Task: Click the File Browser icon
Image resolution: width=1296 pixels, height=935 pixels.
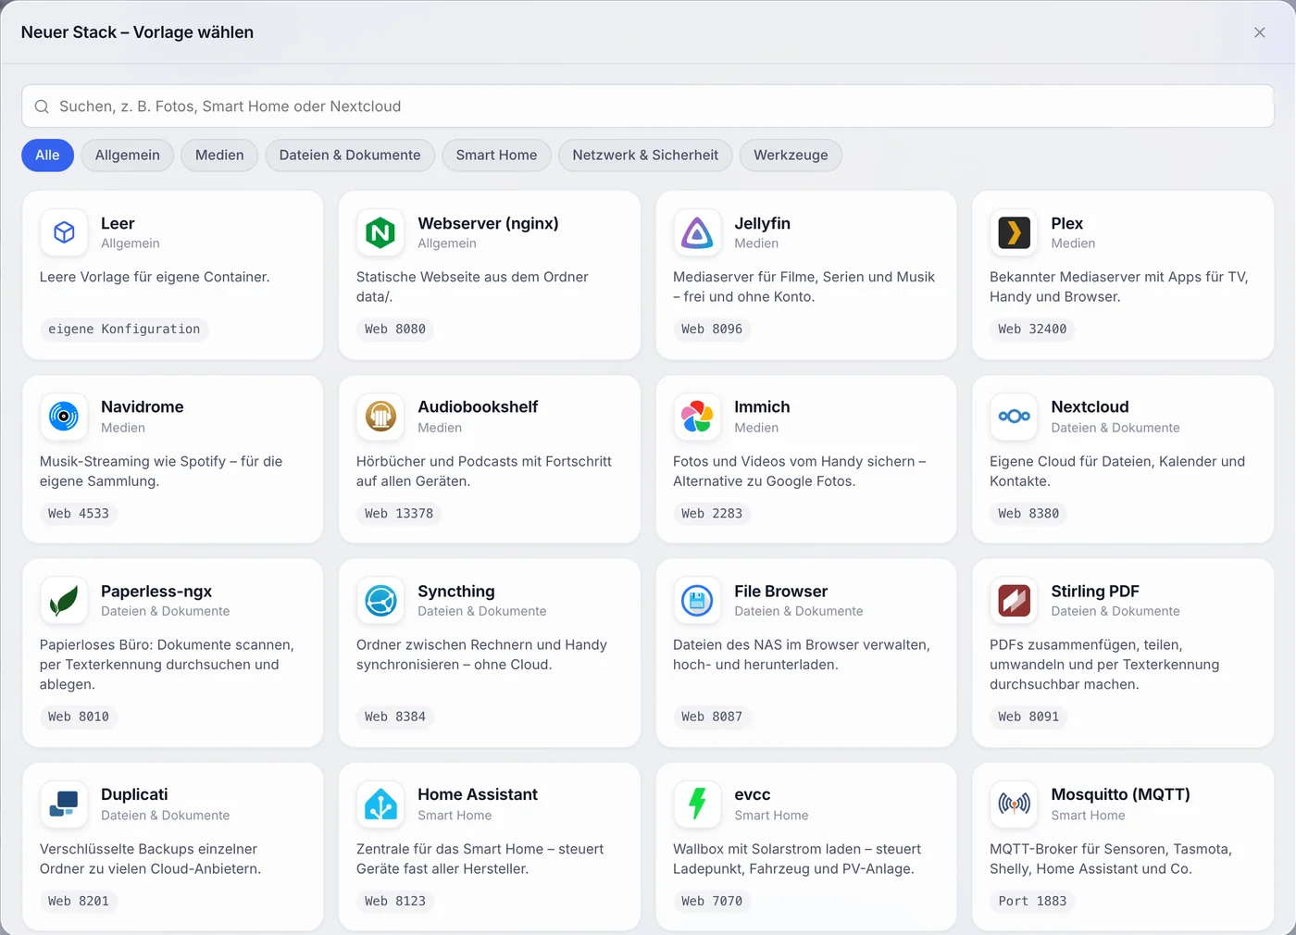Action: tap(697, 601)
